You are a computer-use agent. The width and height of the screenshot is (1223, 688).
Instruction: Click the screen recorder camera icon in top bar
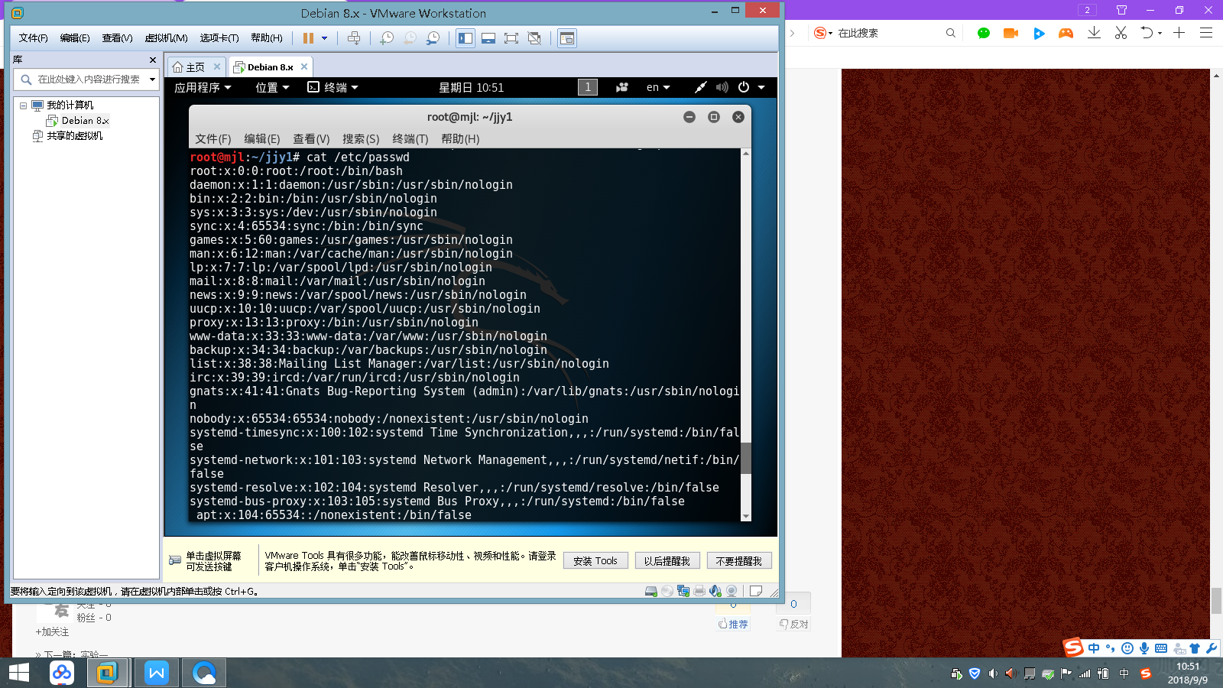622,87
